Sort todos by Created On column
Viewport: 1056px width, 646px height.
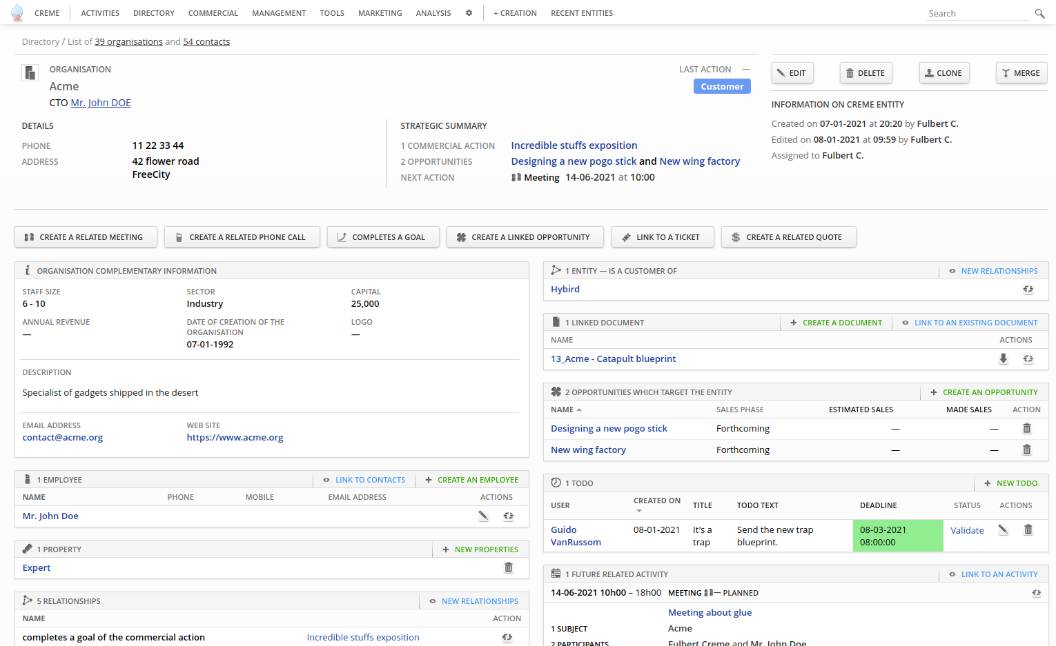pos(656,501)
